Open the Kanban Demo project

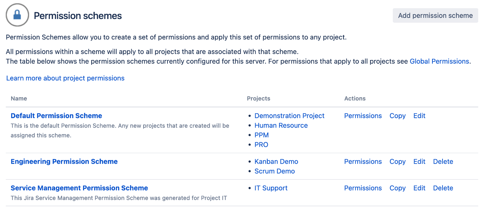[276, 162]
